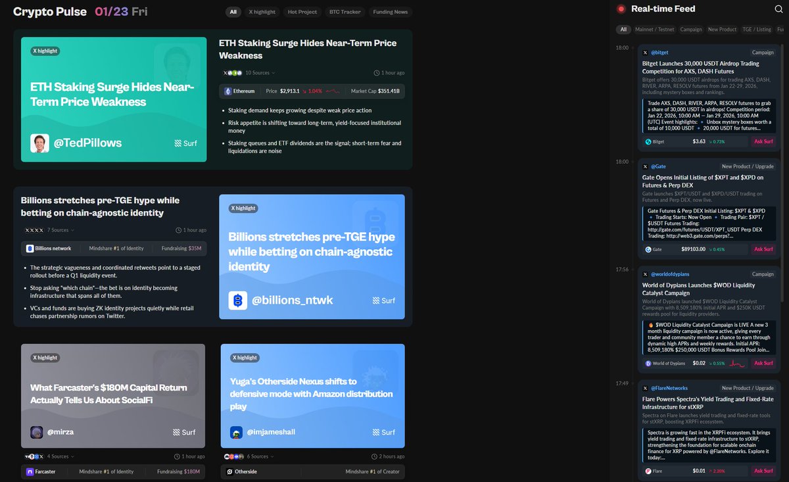789x482 pixels.
Task: Click the Surf logo on the Otherside card
Action: pos(384,432)
